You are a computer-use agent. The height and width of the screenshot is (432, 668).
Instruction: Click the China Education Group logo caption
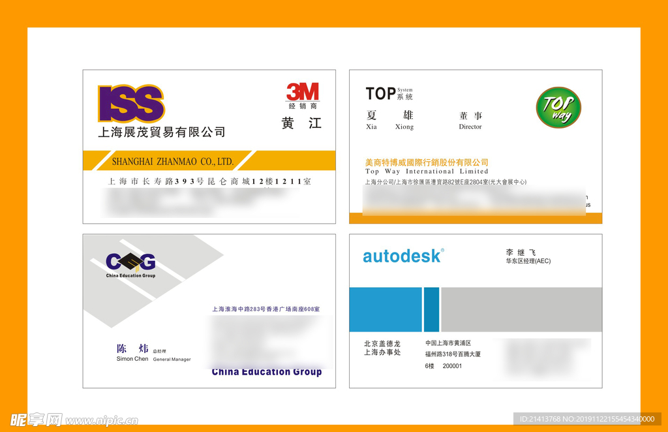[x=130, y=275]
